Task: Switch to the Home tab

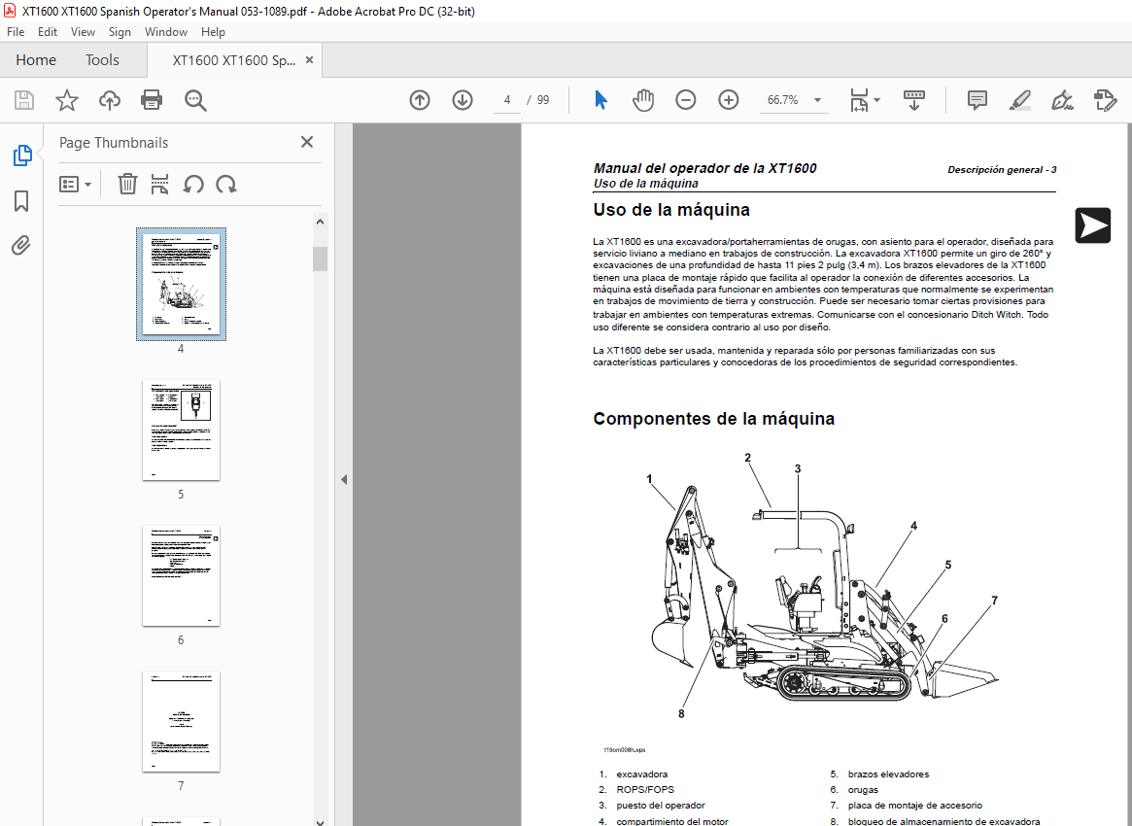Action: (x=36, y=60)
